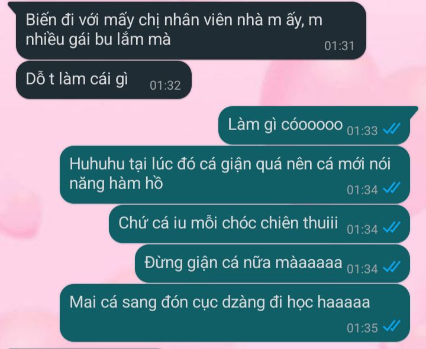Tap the 01:32 timestamp
426x349 pixels.
tap(165, 86)
